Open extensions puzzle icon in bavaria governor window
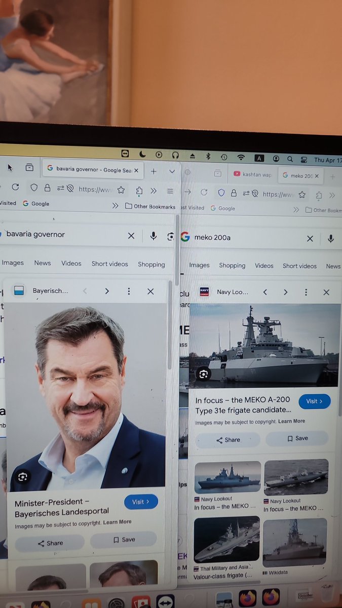342x608 pixels. coord(139,191)
